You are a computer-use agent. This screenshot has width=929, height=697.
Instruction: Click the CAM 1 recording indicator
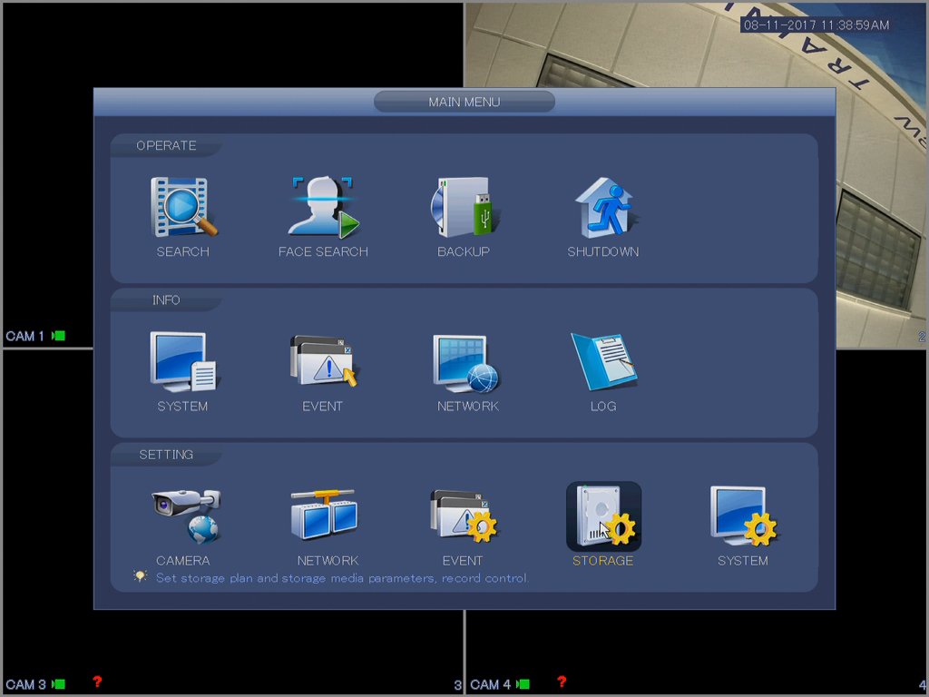[x=59, y=336]
